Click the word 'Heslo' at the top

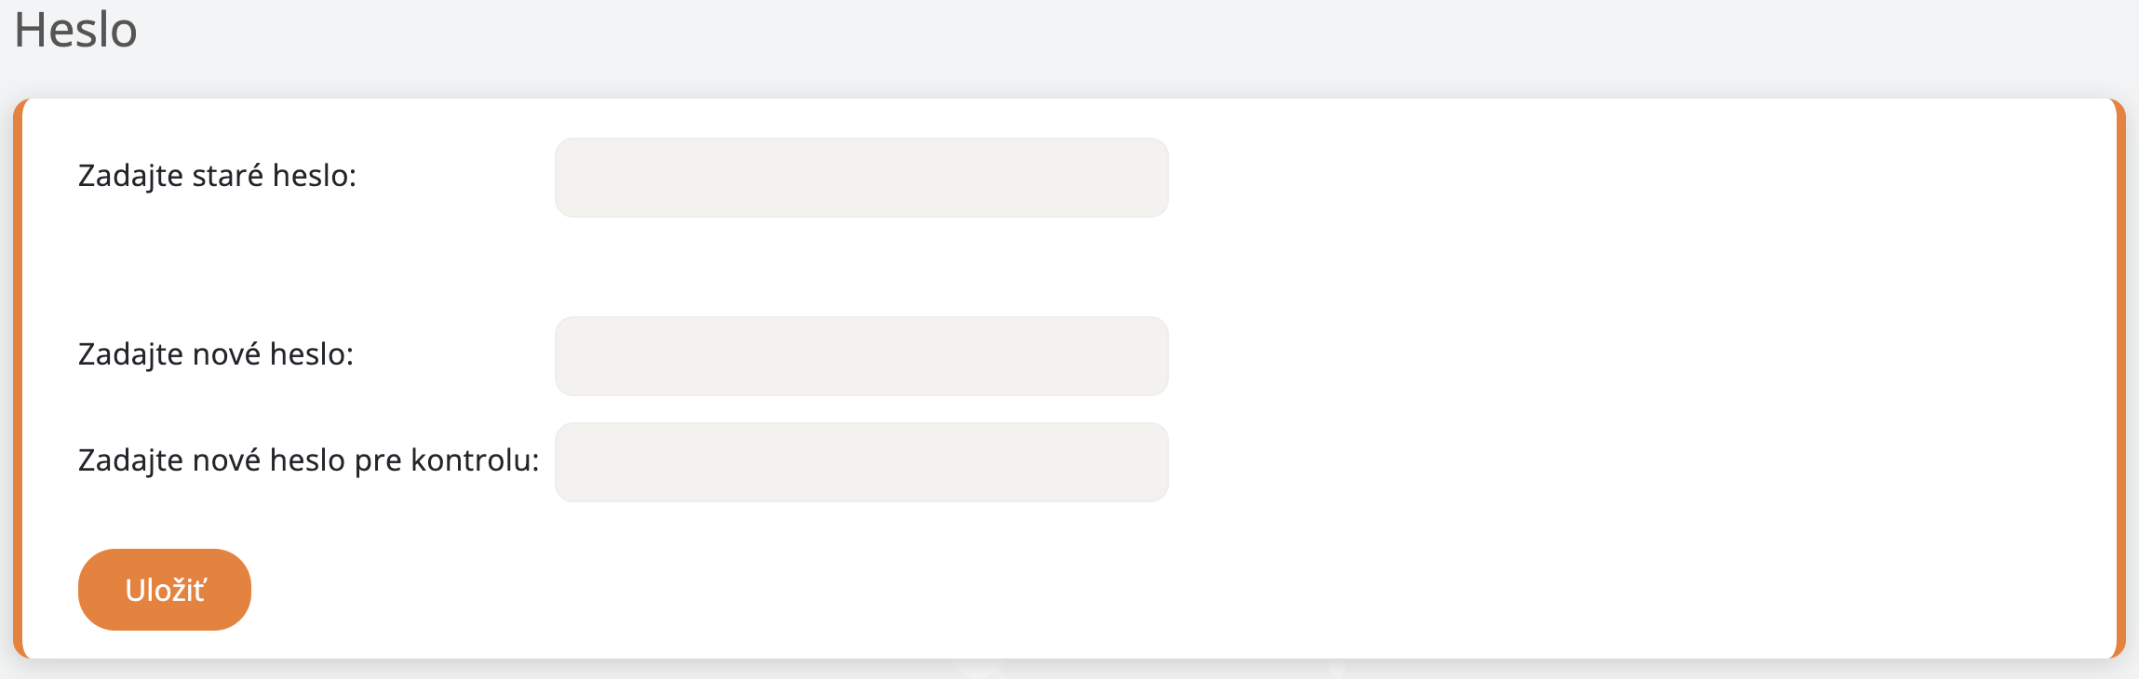(76, 30)
